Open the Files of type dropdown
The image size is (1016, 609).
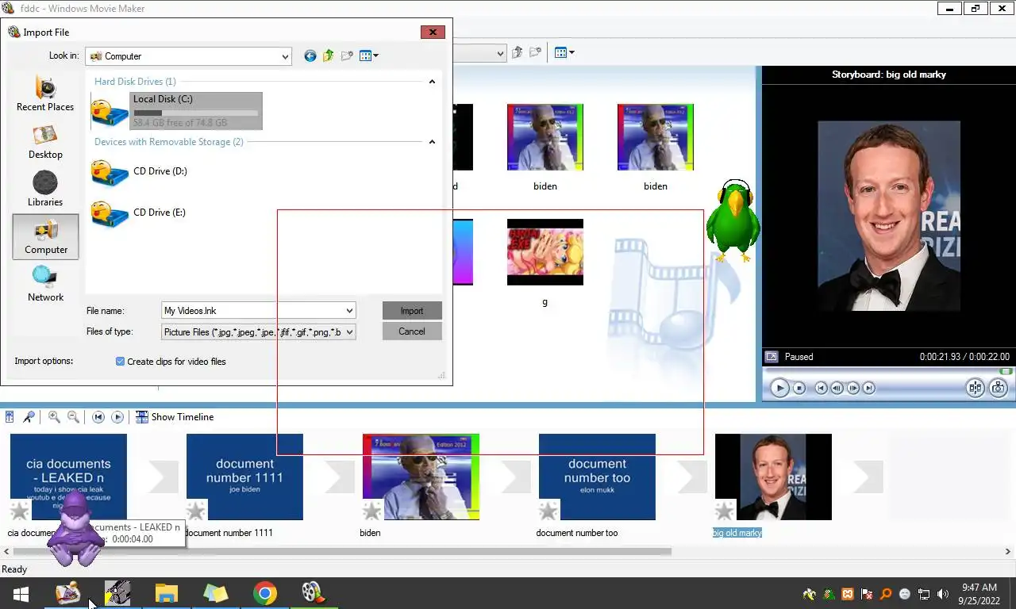349,332
